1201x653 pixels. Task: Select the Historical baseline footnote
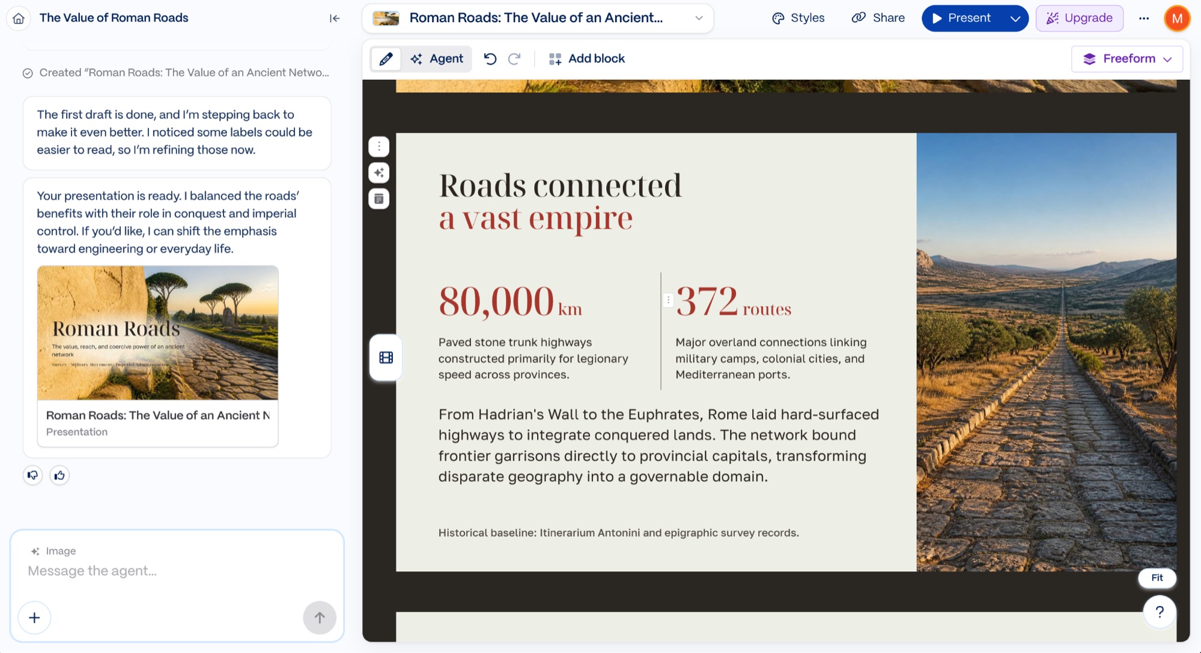coord(618,533)
